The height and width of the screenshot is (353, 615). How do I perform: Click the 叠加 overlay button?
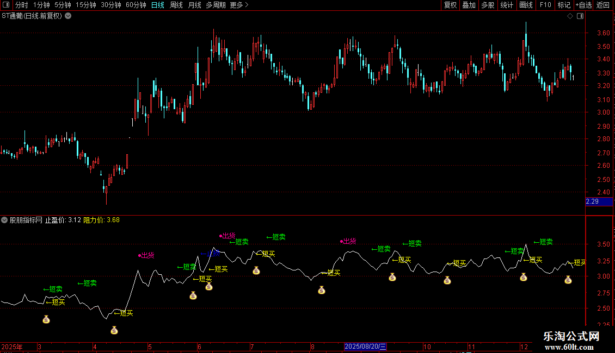point(469,5)
